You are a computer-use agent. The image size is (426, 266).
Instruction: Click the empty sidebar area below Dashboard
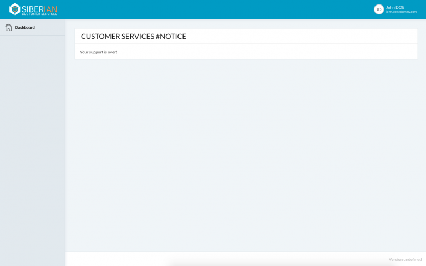(32, 139)
